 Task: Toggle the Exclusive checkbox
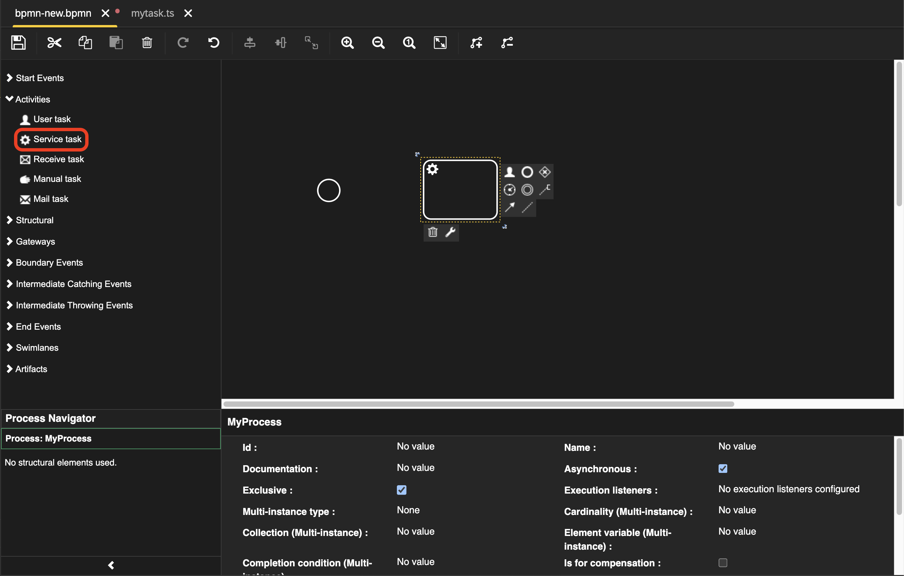[401, 490]
